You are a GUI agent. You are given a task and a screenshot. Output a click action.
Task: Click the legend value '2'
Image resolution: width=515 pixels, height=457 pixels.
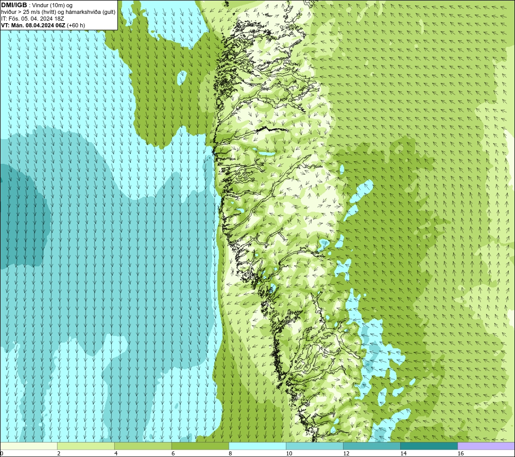click(x=59, y=454)
